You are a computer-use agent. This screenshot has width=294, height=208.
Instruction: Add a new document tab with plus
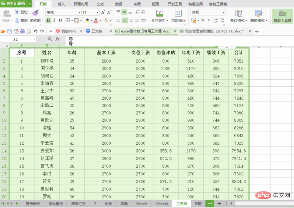(x=257, y=31)
